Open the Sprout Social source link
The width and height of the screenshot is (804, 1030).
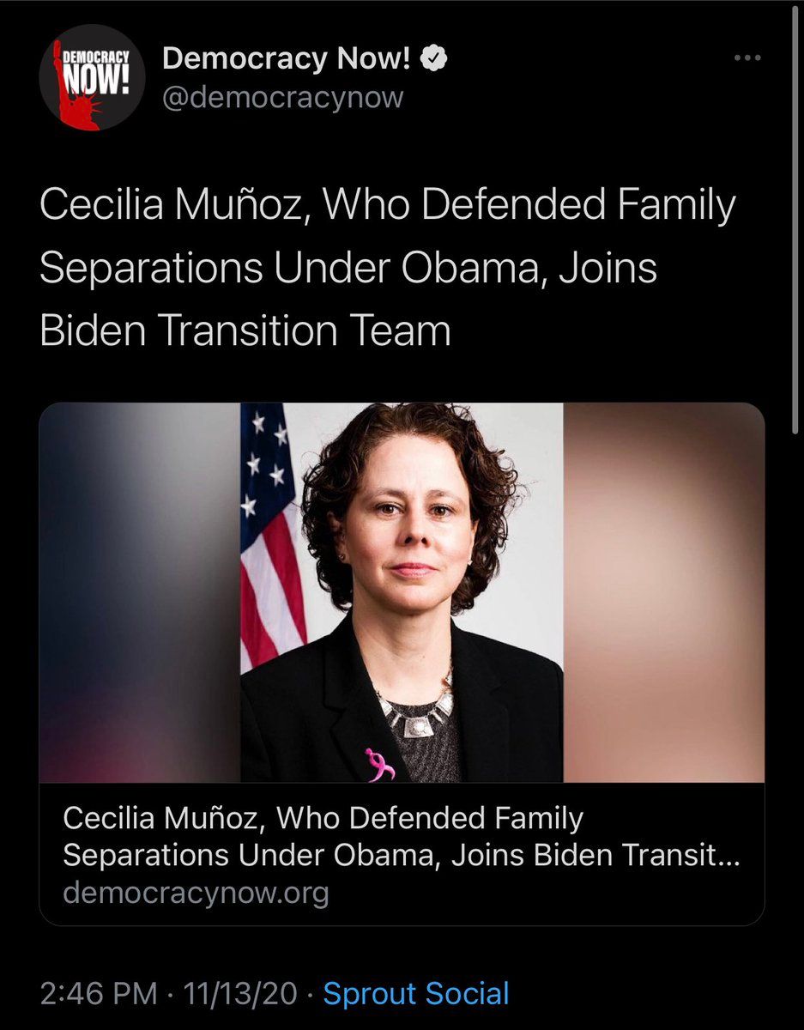[415, 994]
